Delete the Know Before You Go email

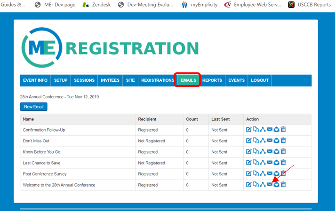pos(283,152)
